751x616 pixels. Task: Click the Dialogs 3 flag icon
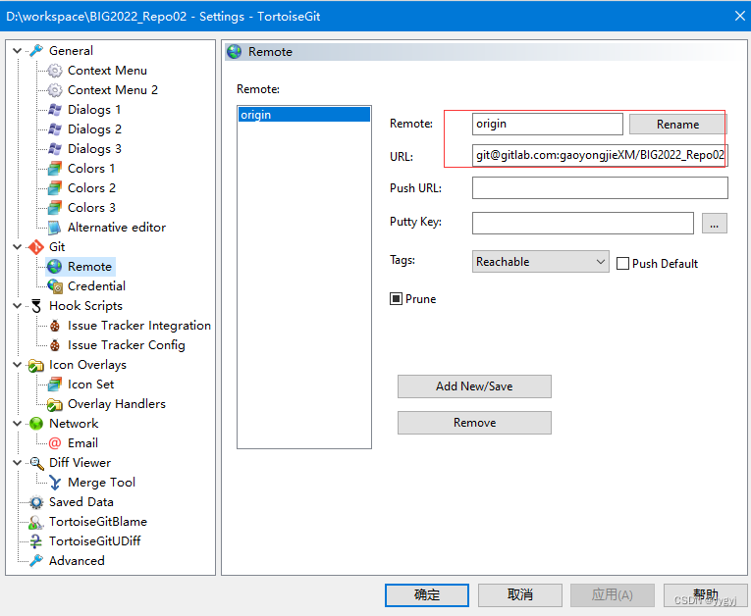55,149
